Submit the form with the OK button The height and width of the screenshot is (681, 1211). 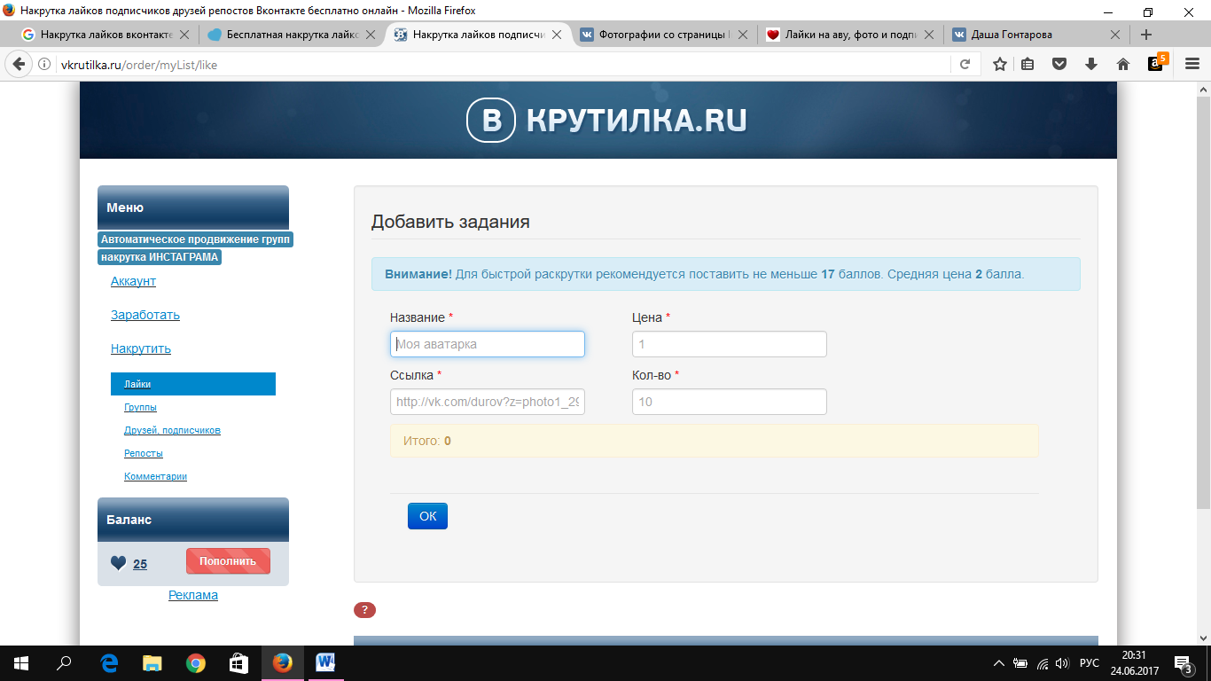pos(427,516)
